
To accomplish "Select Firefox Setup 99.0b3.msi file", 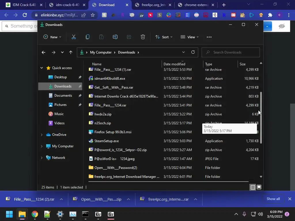I will coord(173,132).
